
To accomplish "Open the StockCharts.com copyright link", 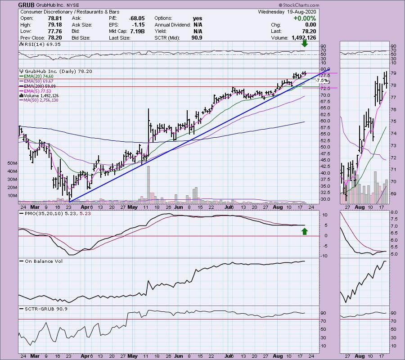I will point(299,5).
